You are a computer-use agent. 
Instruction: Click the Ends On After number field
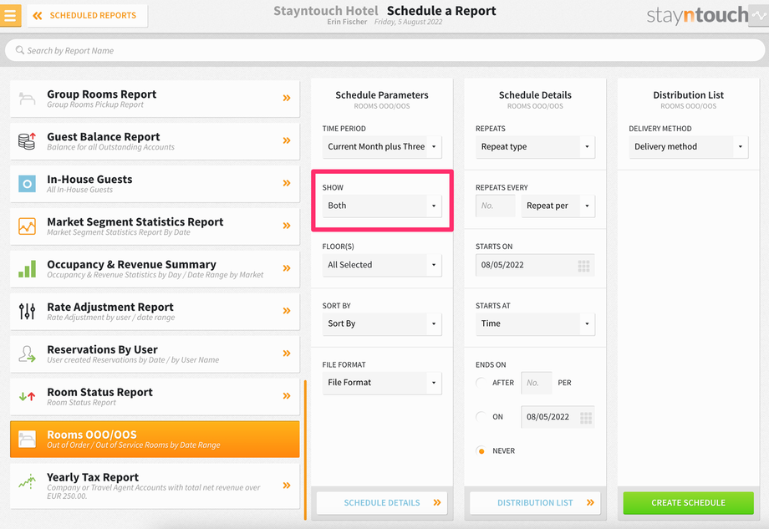pyautogui.click(x=537, y=383)
